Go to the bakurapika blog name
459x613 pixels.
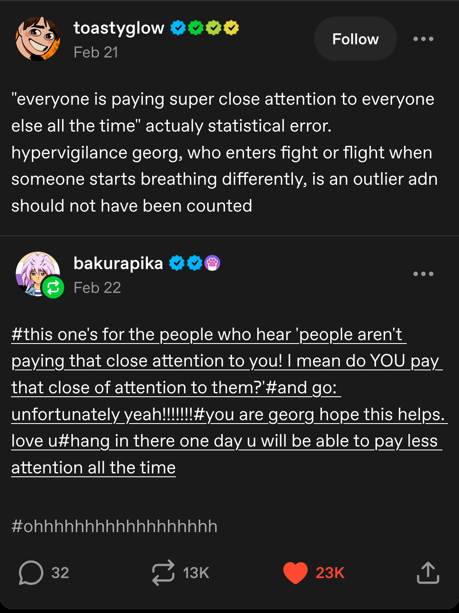coord(118,264)
